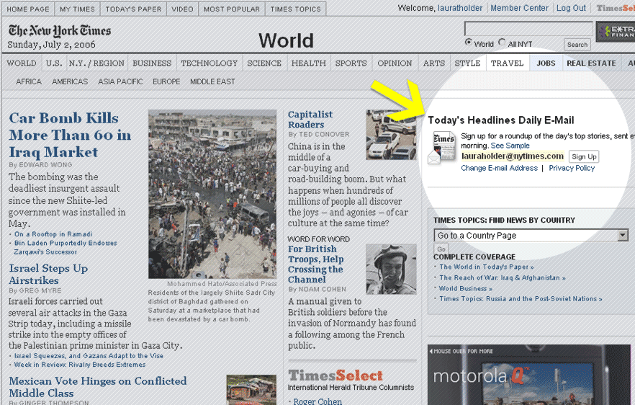Go to the WORLD section in nav bar
This screenshot has width=635, height=405.
click(x=22, y=63)
